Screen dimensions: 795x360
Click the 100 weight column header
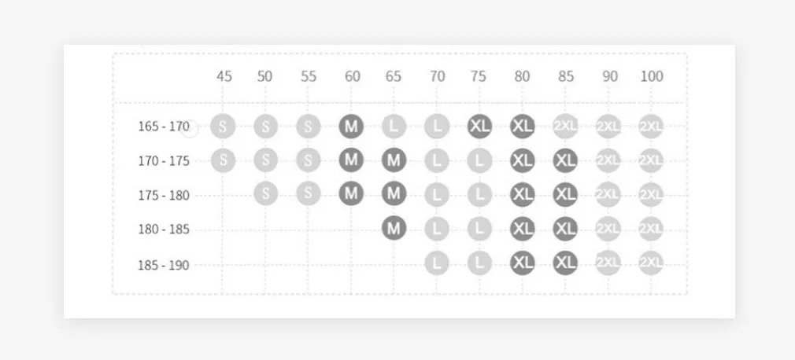tap(652, 76)
